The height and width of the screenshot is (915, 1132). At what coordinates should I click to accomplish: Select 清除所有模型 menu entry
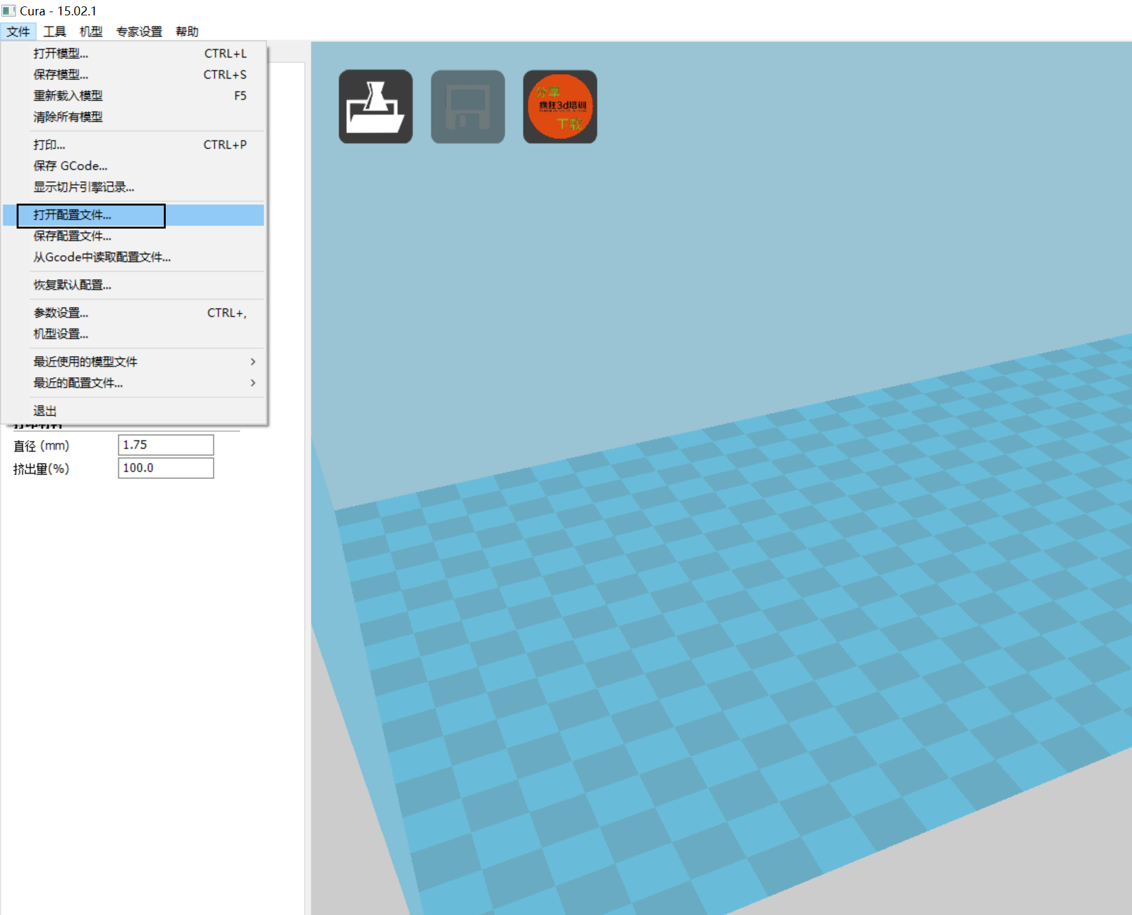pyautogui.click(x=134, y=117)
